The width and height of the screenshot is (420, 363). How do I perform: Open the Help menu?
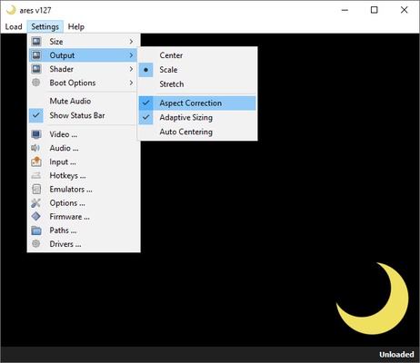click(76, 26)
